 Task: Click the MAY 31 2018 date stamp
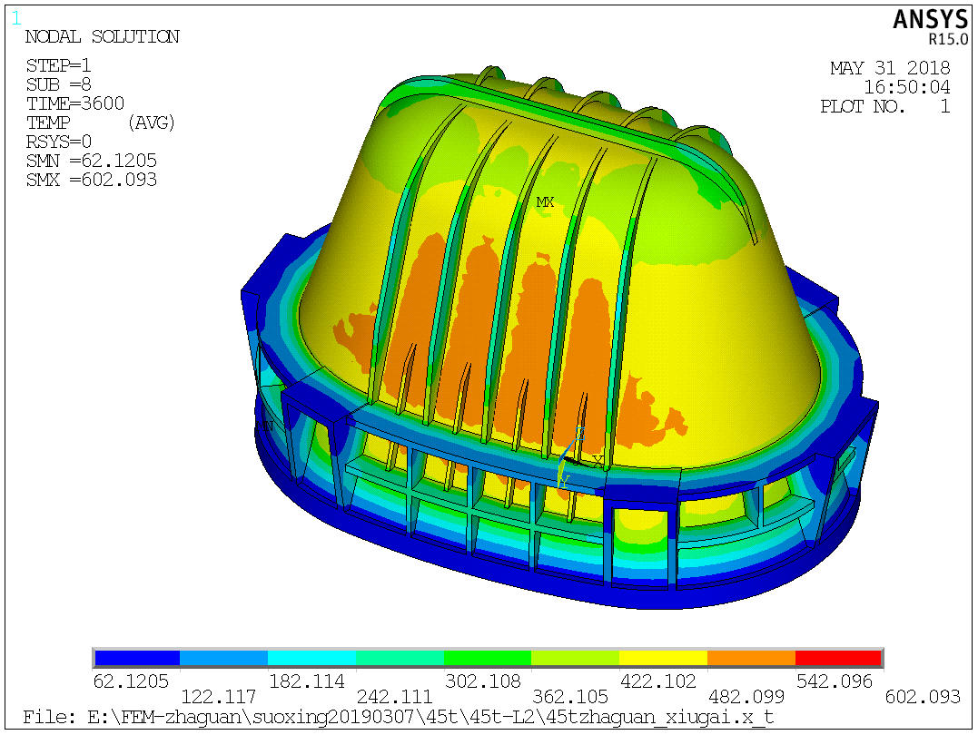890,68
